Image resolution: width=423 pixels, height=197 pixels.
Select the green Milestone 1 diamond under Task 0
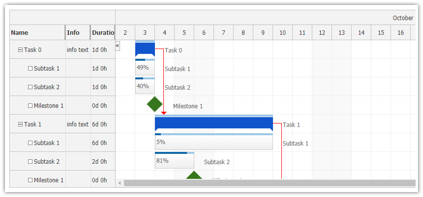coord(154,104)
